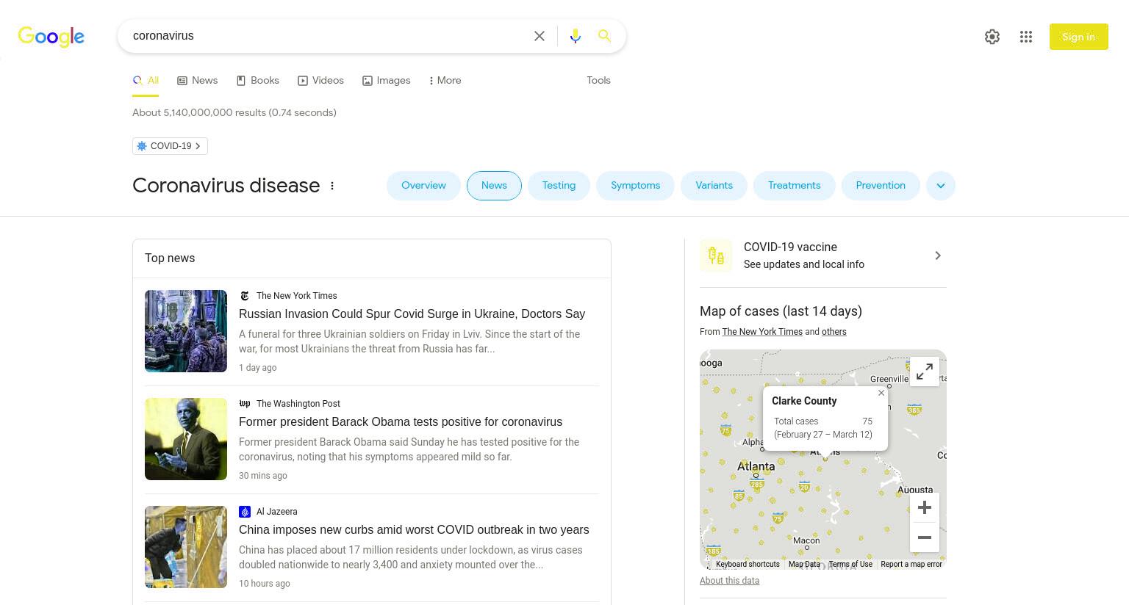
Task: Open China outbreak article thumbnail
Action: pyautogui.click(x=186, y=547)
